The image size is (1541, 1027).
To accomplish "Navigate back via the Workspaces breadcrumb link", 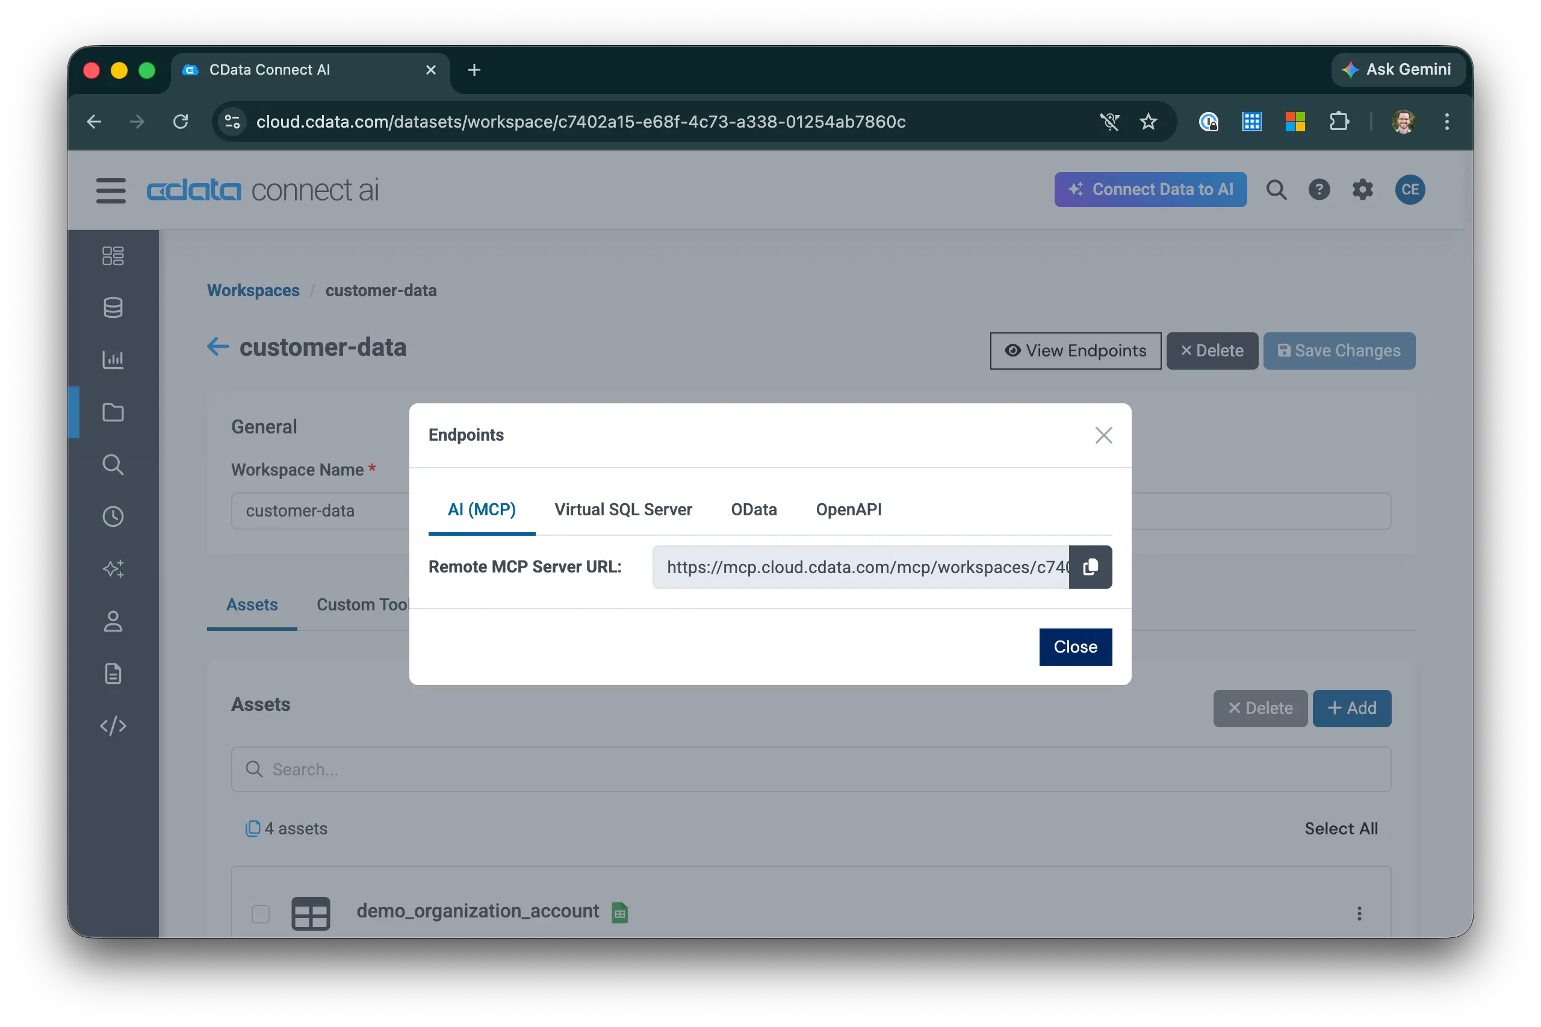I will pyautogui.click(x=253, y=290).
